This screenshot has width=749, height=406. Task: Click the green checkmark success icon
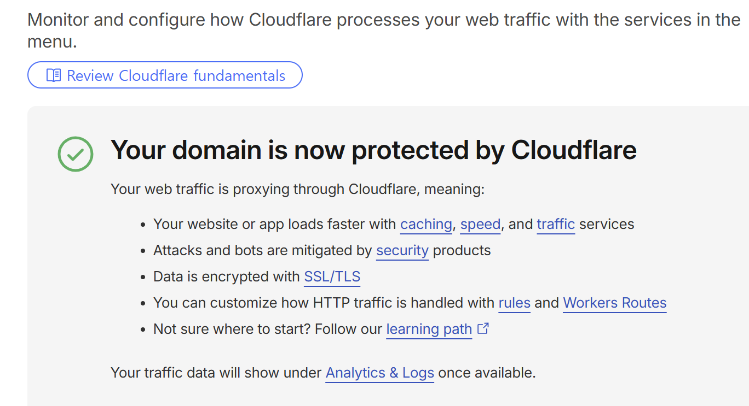(x=76, y=154)
